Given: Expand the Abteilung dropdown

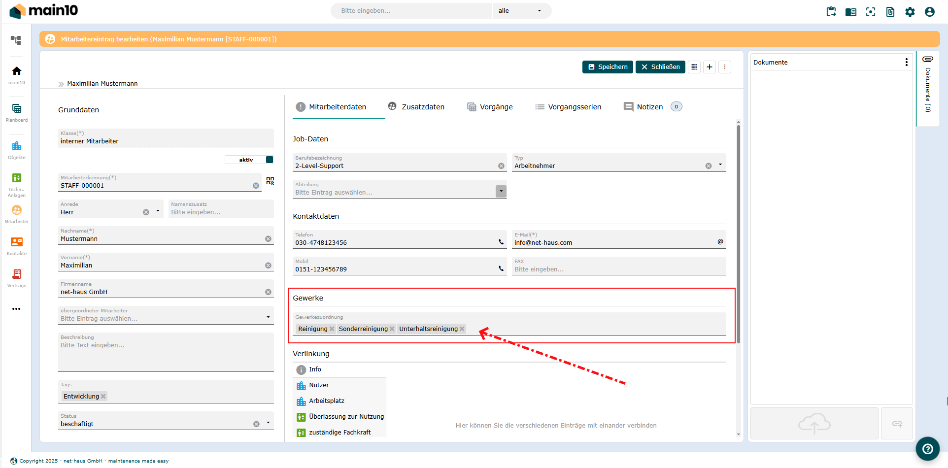Looking at the screenshot, I should [x=501, y=191].
